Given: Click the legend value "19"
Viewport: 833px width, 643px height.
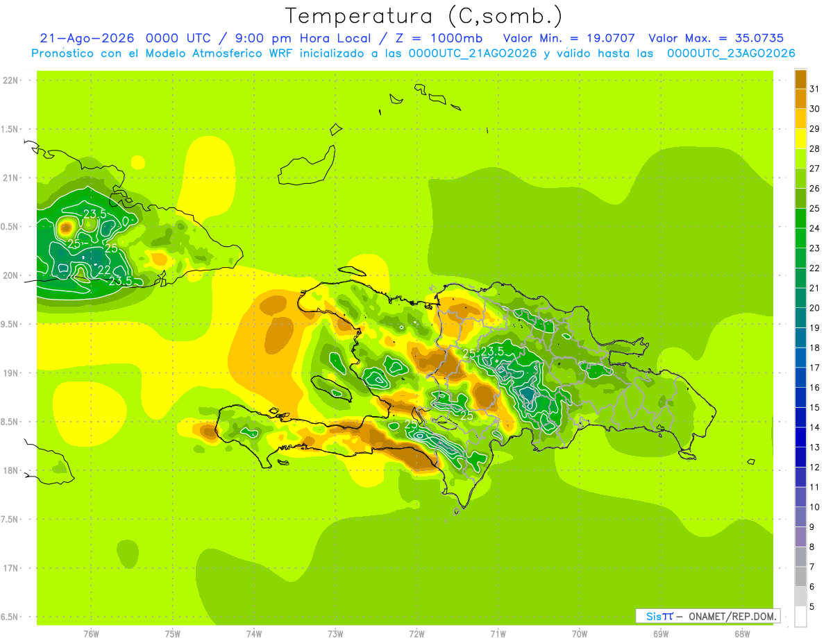Looking at the screenshot, I should [814, 328].
